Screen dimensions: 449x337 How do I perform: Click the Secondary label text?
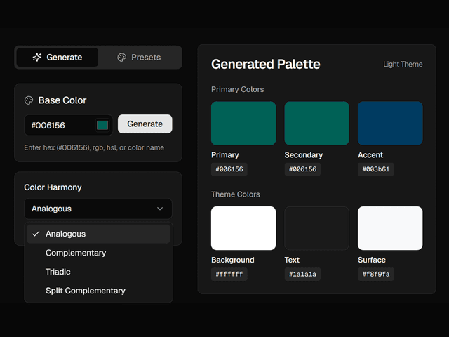pyautogui.click(x=304, y=155)
